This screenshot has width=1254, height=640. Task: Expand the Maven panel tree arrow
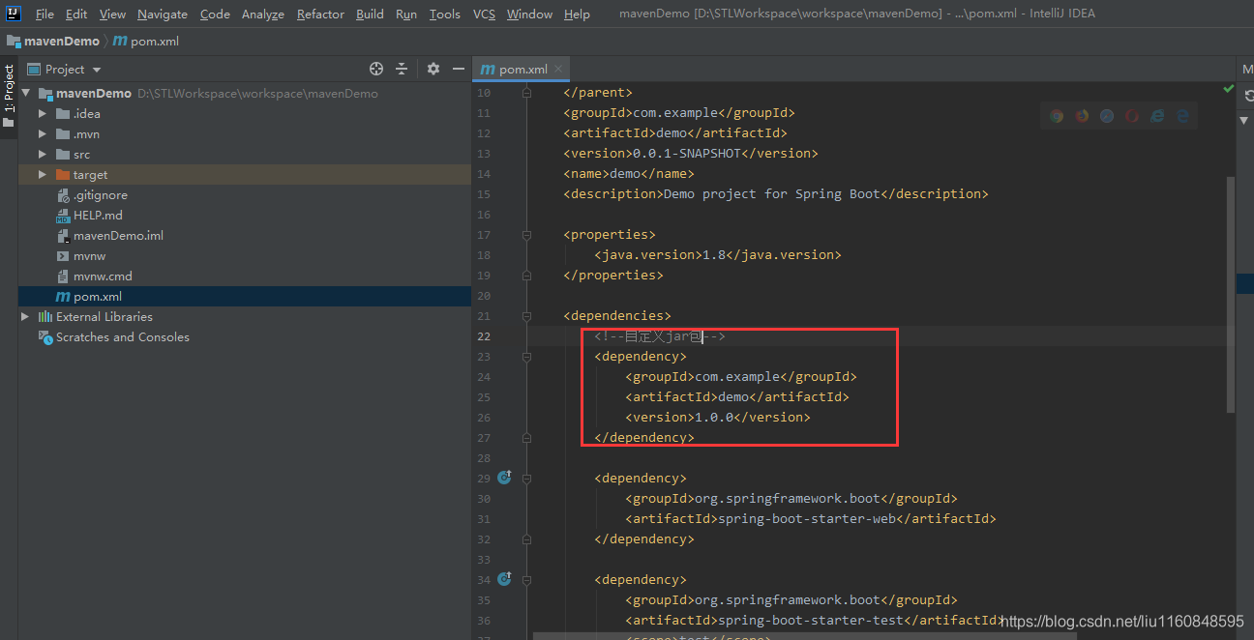coord(1246,120)
